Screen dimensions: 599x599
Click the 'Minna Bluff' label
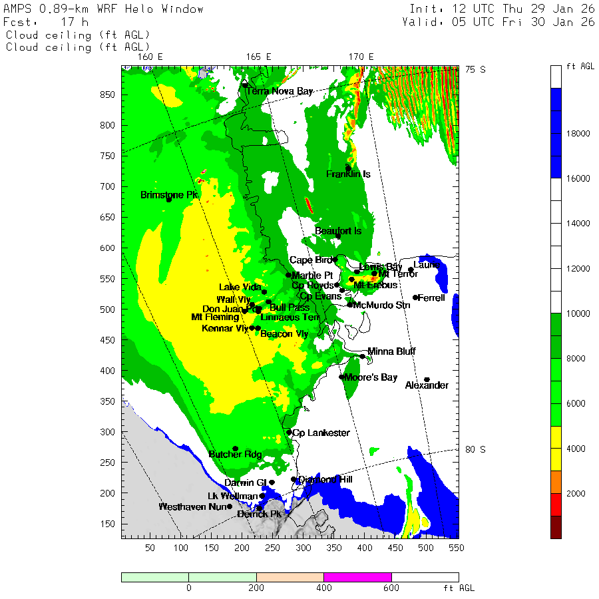[391, 351]
